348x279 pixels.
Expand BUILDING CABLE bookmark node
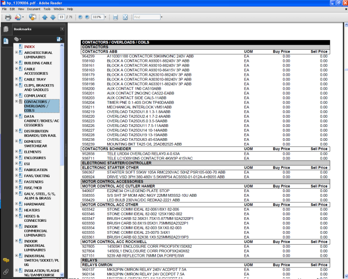(16, 63)
